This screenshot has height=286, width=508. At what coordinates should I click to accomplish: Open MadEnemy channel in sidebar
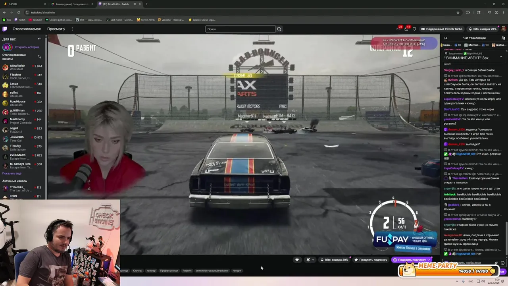[x=23, y=121]
